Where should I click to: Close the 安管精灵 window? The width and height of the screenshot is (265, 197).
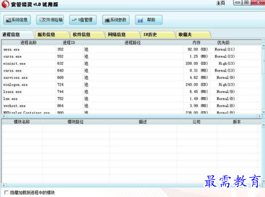point(258,2)
